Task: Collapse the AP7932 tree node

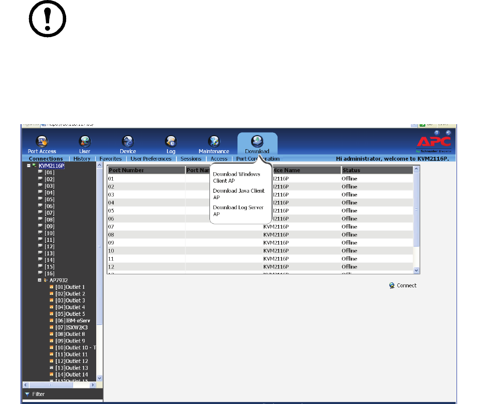Action: click(x=40, y=280)
